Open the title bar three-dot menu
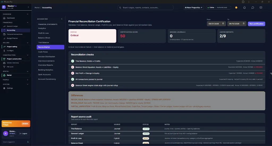Screen dimensions: 272x146 [249, 2]
